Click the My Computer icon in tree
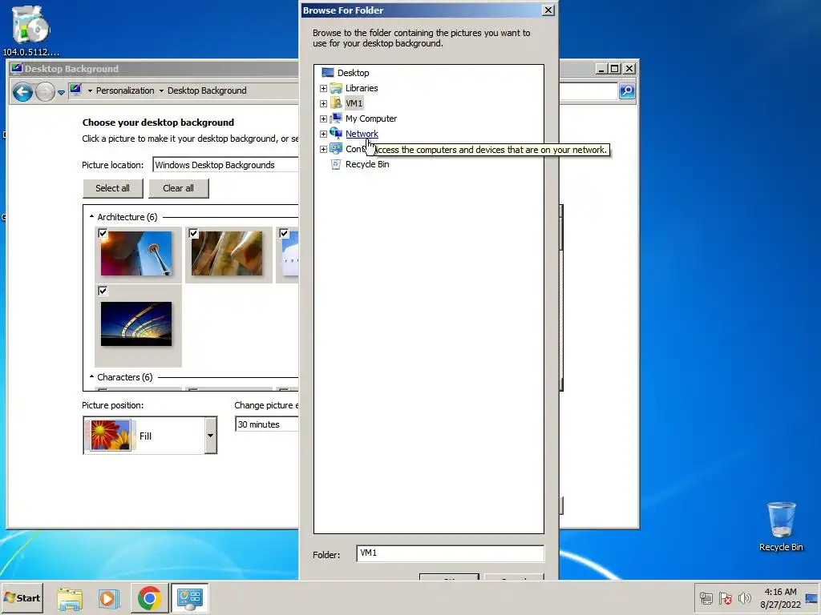Image resolution: width=821 pixels, height=615 pixels. [336, 119]
